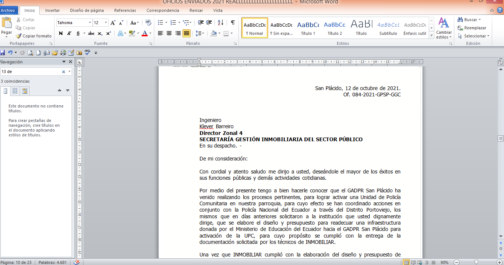
Task: Show page thumbnails in Navegación pane
Action: coord(15,91)
